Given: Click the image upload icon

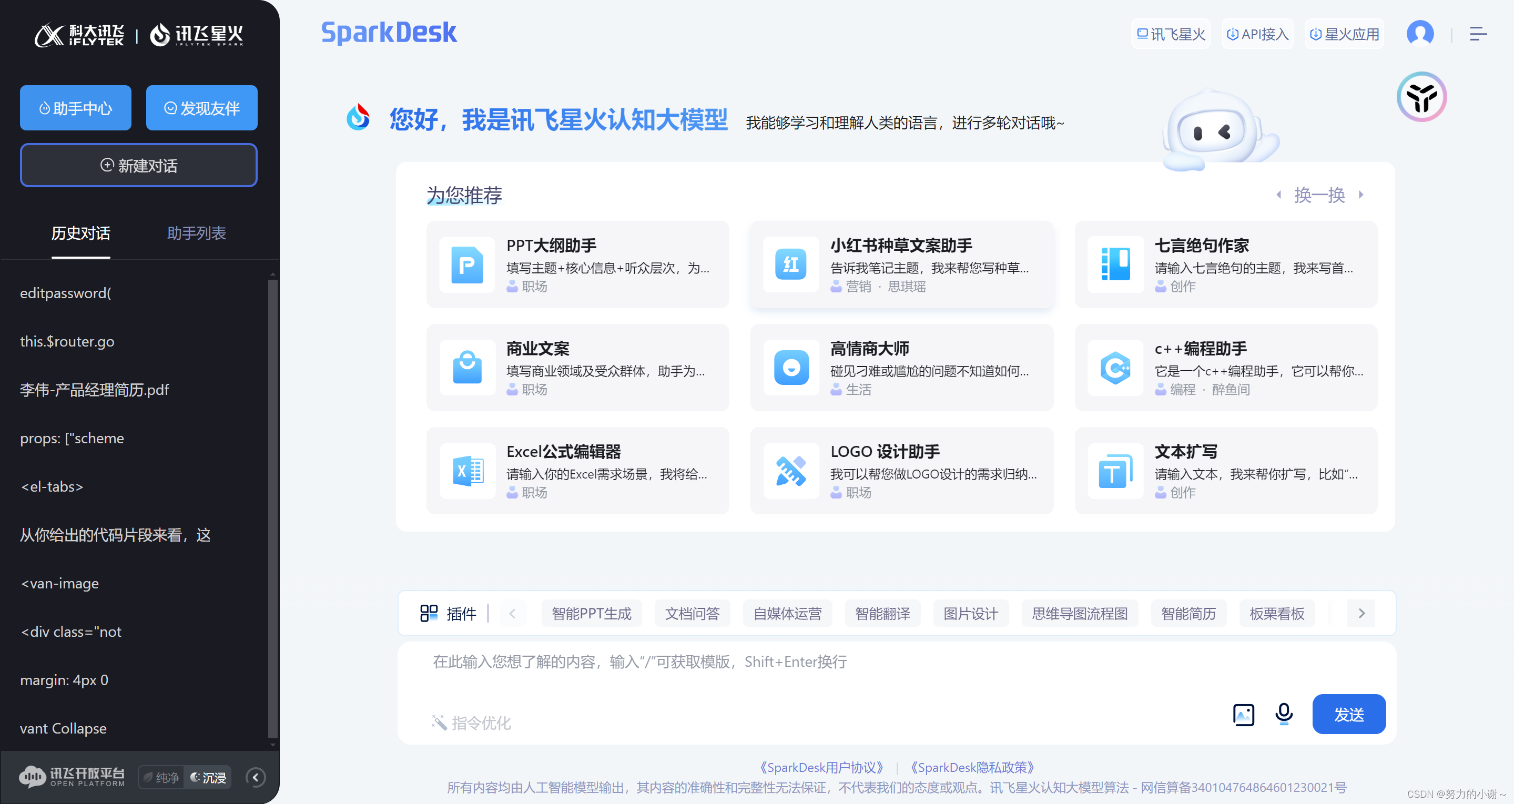Looking at the screenshot, I should [x=1243, y=715].
